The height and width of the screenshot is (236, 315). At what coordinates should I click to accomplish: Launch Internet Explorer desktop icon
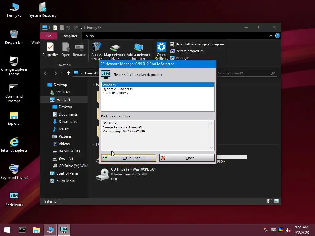point(14,145)
